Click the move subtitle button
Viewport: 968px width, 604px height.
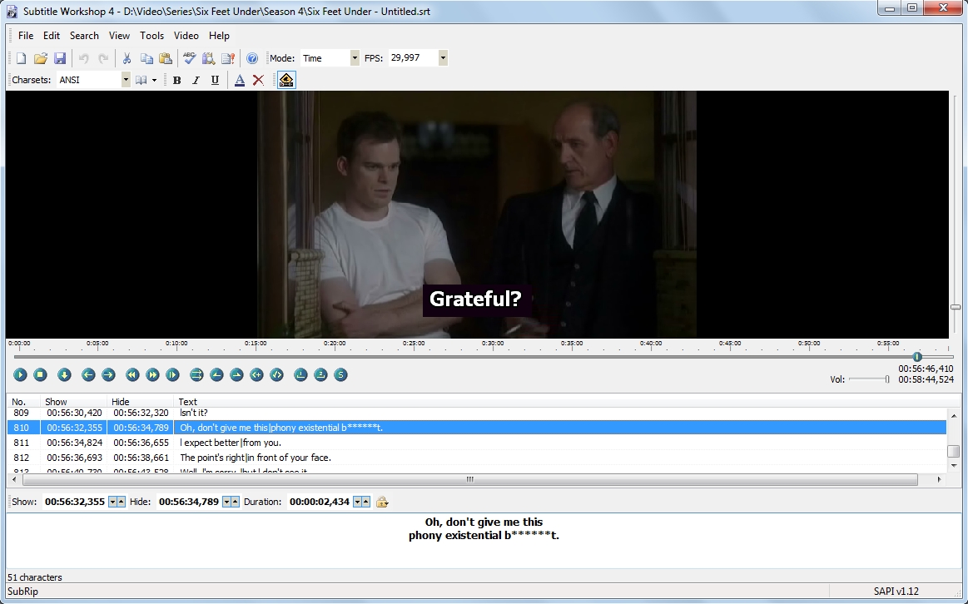click(196, 374)
